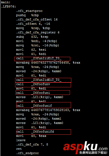109x156 pixels.
Task: Click the pushq %rbp instruction
Action: pyautogui.click(x=27, y=15)
